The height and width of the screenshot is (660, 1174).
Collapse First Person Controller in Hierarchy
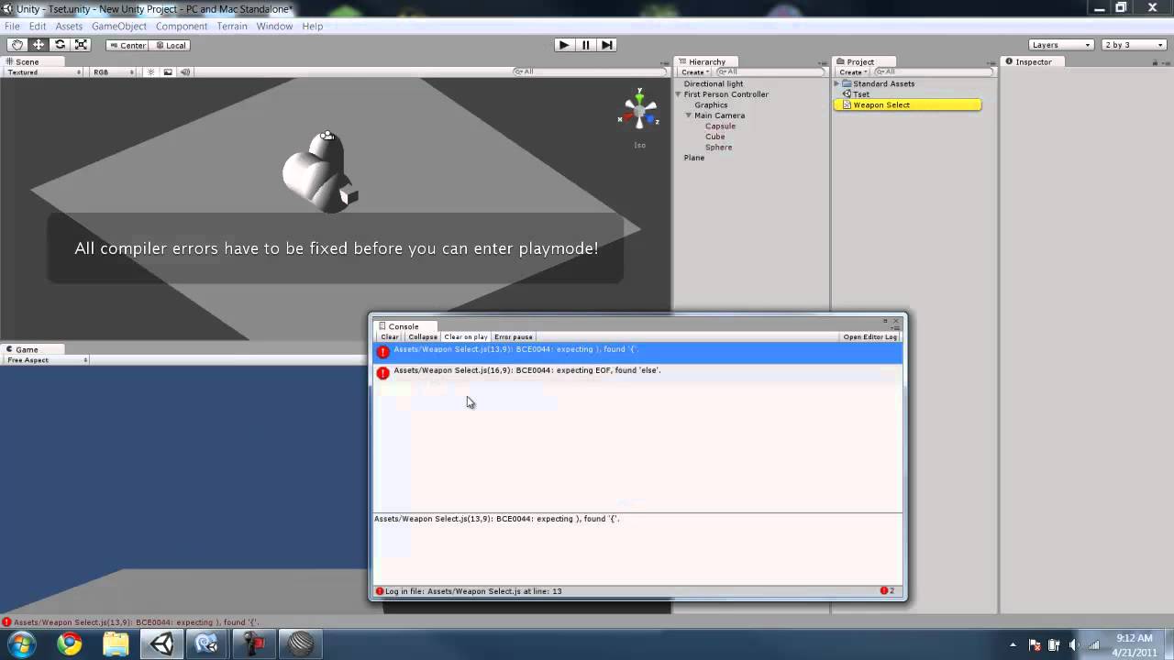(679, 94)
